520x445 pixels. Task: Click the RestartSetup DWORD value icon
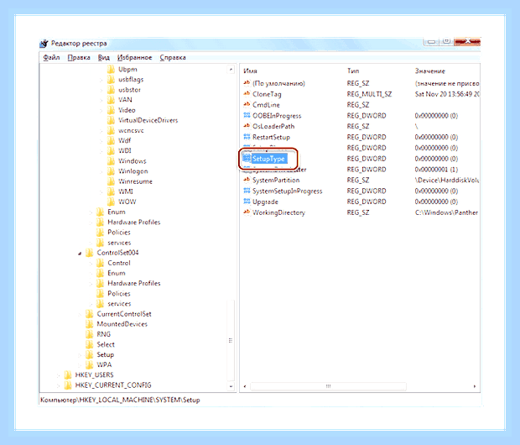tap(247, 137)
